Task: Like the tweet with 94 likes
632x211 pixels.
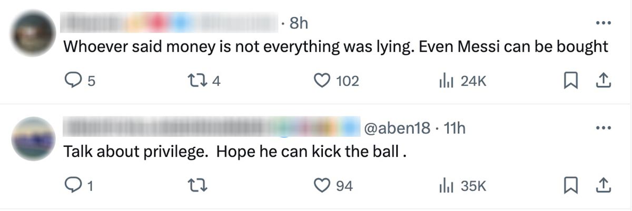Action: coord(321,186)
